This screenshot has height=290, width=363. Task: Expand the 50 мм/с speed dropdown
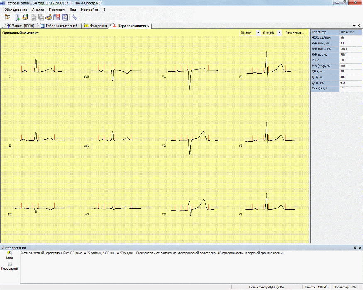click(258, 33)
